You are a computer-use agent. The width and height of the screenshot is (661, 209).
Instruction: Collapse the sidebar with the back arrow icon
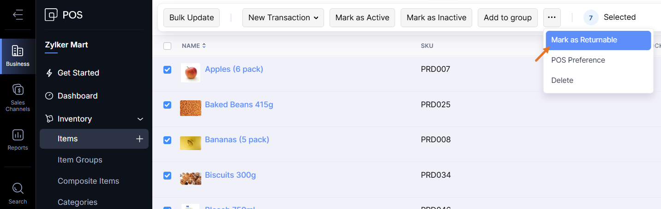pyautogui.click(x=18, y=15)
